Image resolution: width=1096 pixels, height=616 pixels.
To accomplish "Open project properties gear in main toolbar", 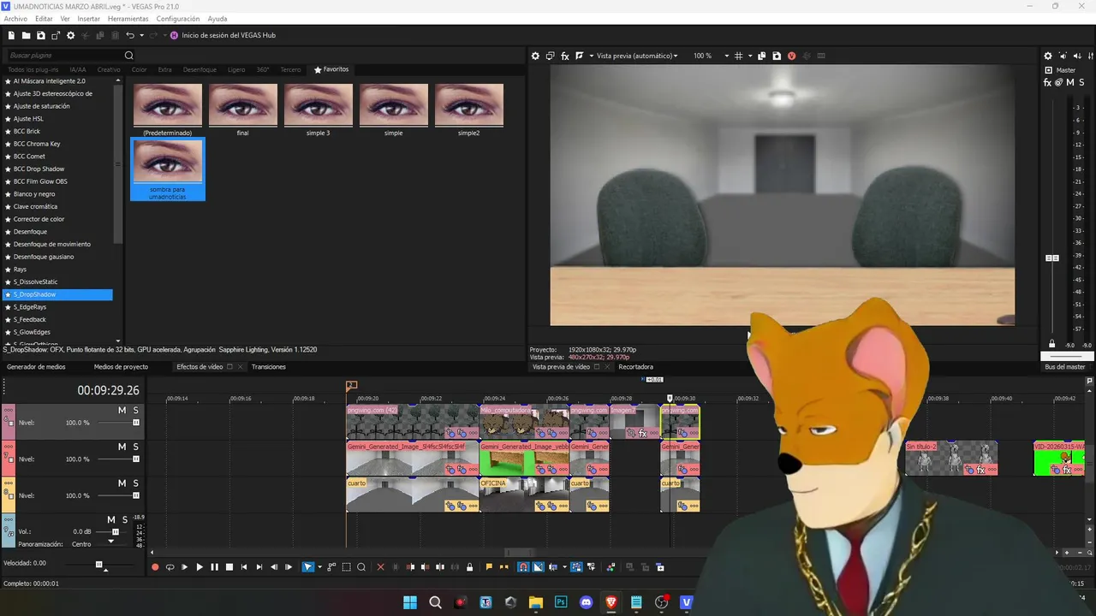I will (71, 35).
